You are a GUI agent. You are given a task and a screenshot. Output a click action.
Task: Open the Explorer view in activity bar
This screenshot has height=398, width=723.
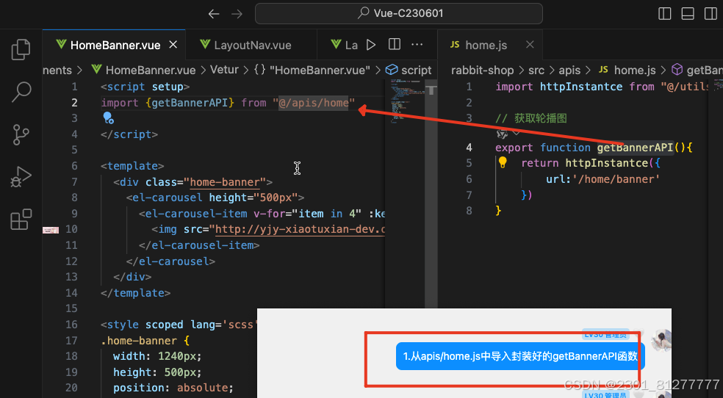[21, 49]
